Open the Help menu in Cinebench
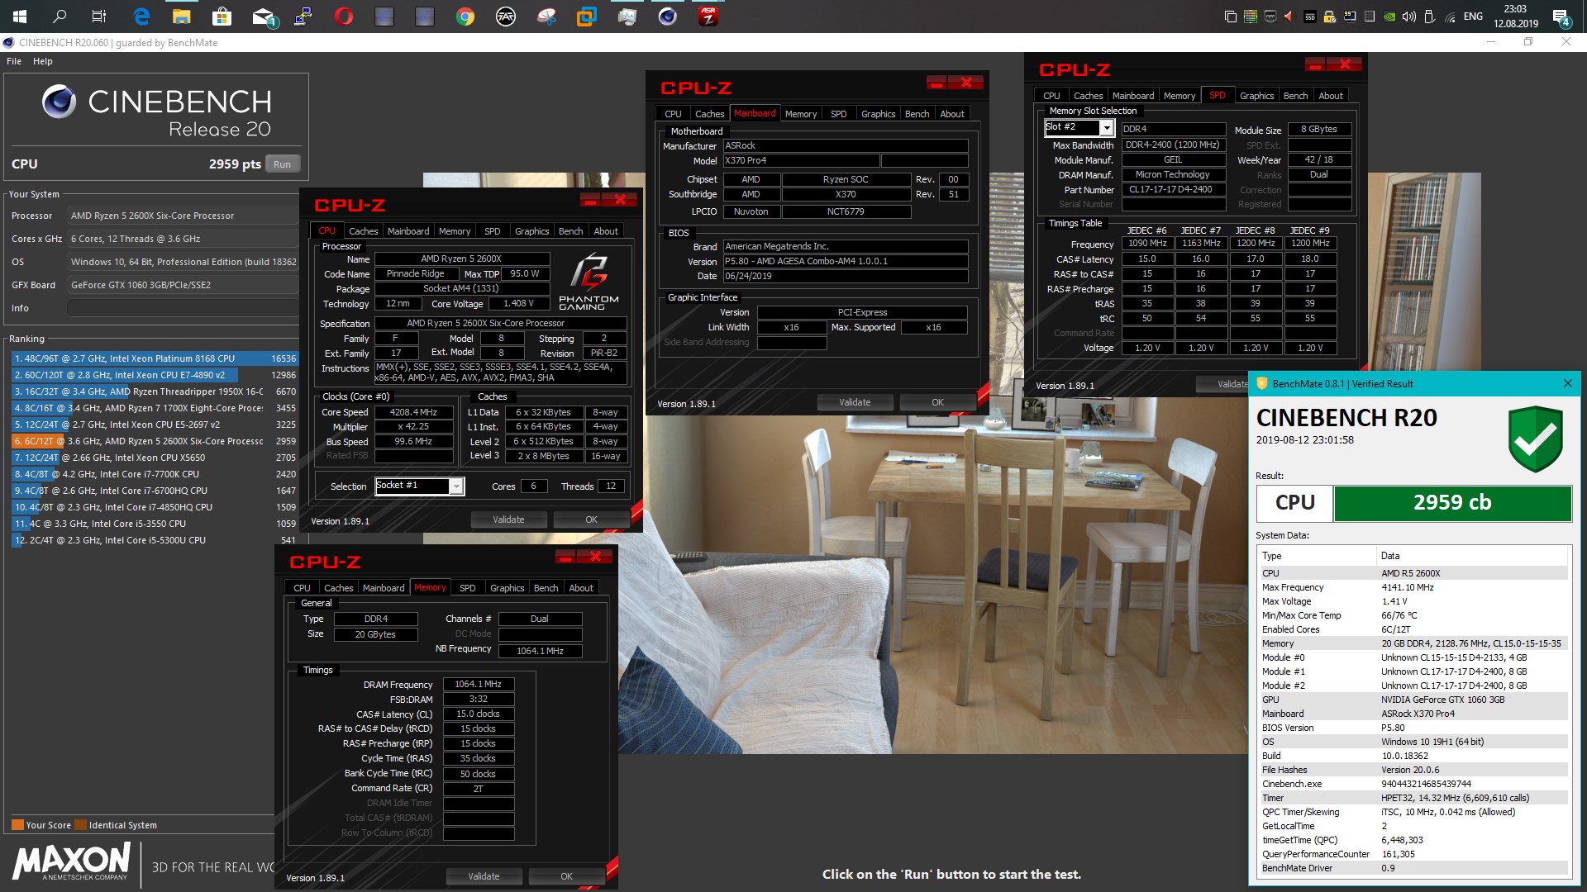Viewport: 1587px width, 892px height. click(x=43, y=61)
